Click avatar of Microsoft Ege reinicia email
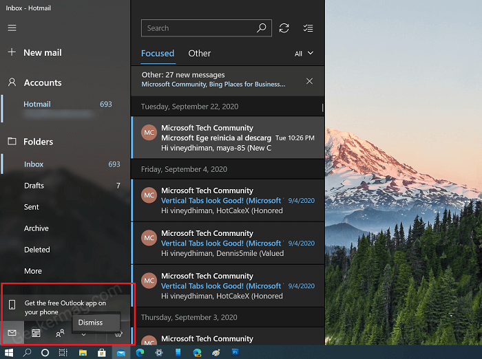This screenshot has width=482, height=359. [x=149, y=132]
